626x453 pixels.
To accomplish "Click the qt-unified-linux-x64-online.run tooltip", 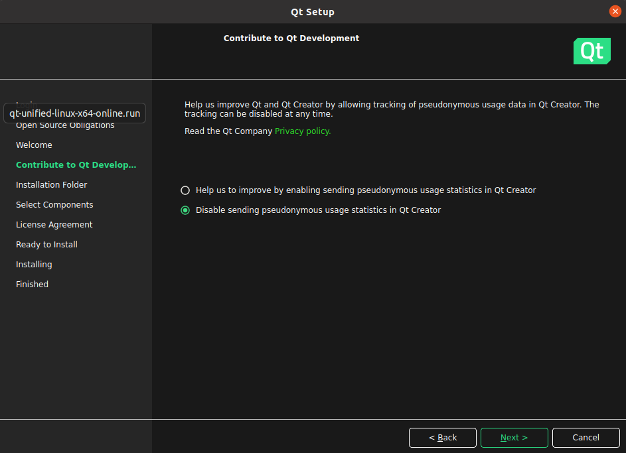I will pyautogui.click(x=74, y=113).
